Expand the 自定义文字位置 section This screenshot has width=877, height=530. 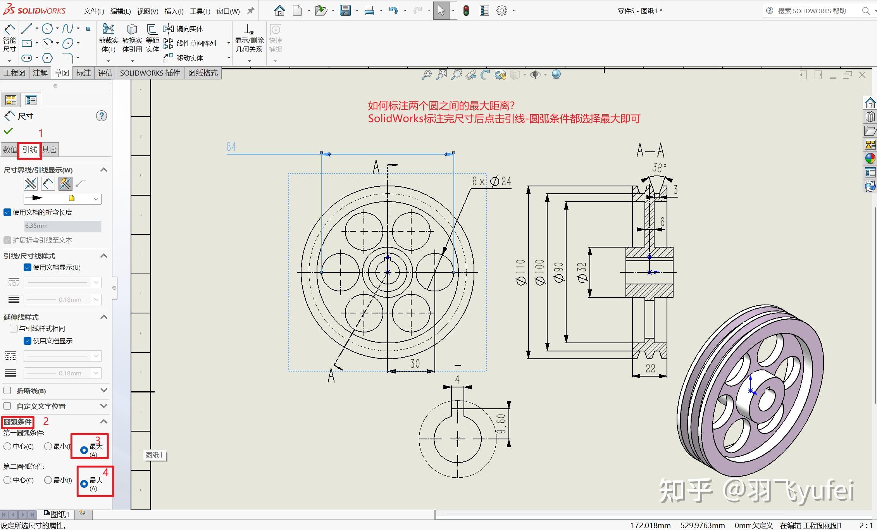[x=103, y=406]
